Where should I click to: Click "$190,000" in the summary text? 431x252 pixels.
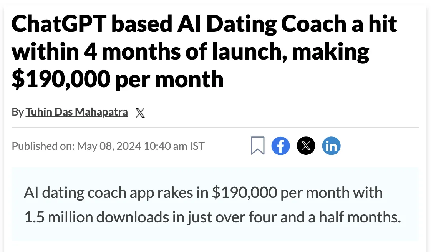pos(245,192)
